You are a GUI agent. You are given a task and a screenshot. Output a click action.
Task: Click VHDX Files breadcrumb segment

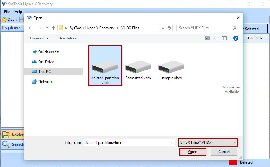point(130,28)
